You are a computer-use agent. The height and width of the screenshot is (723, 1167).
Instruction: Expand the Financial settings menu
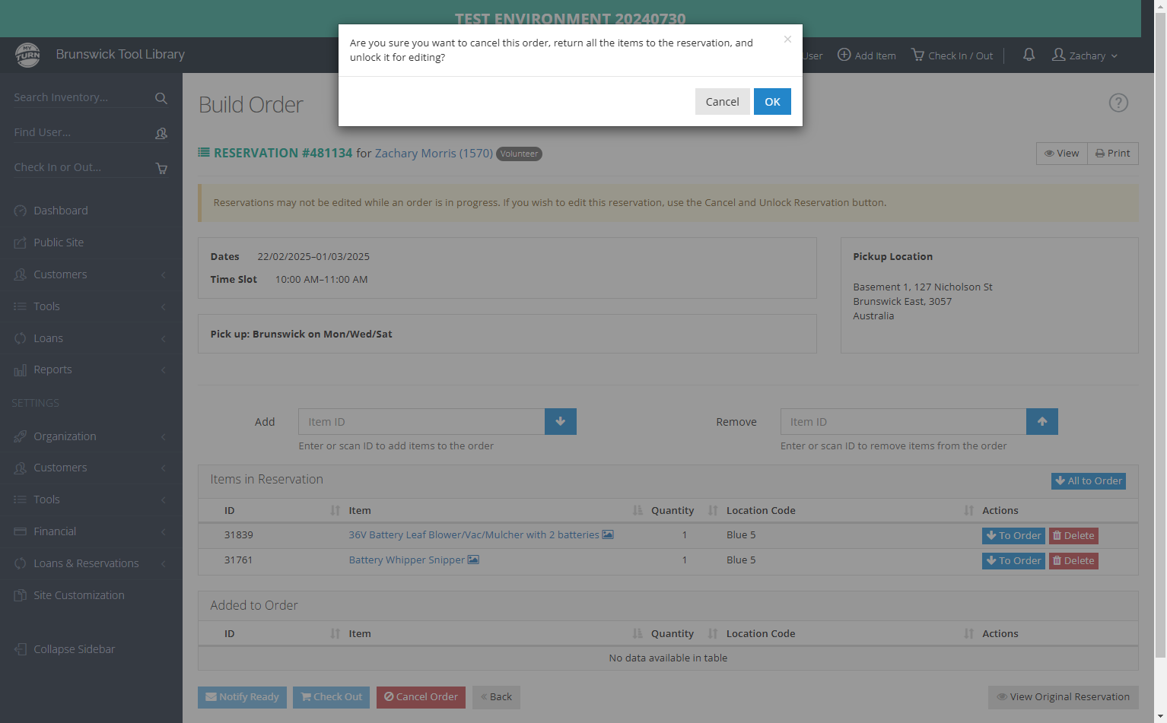click(x=91, y=531)
